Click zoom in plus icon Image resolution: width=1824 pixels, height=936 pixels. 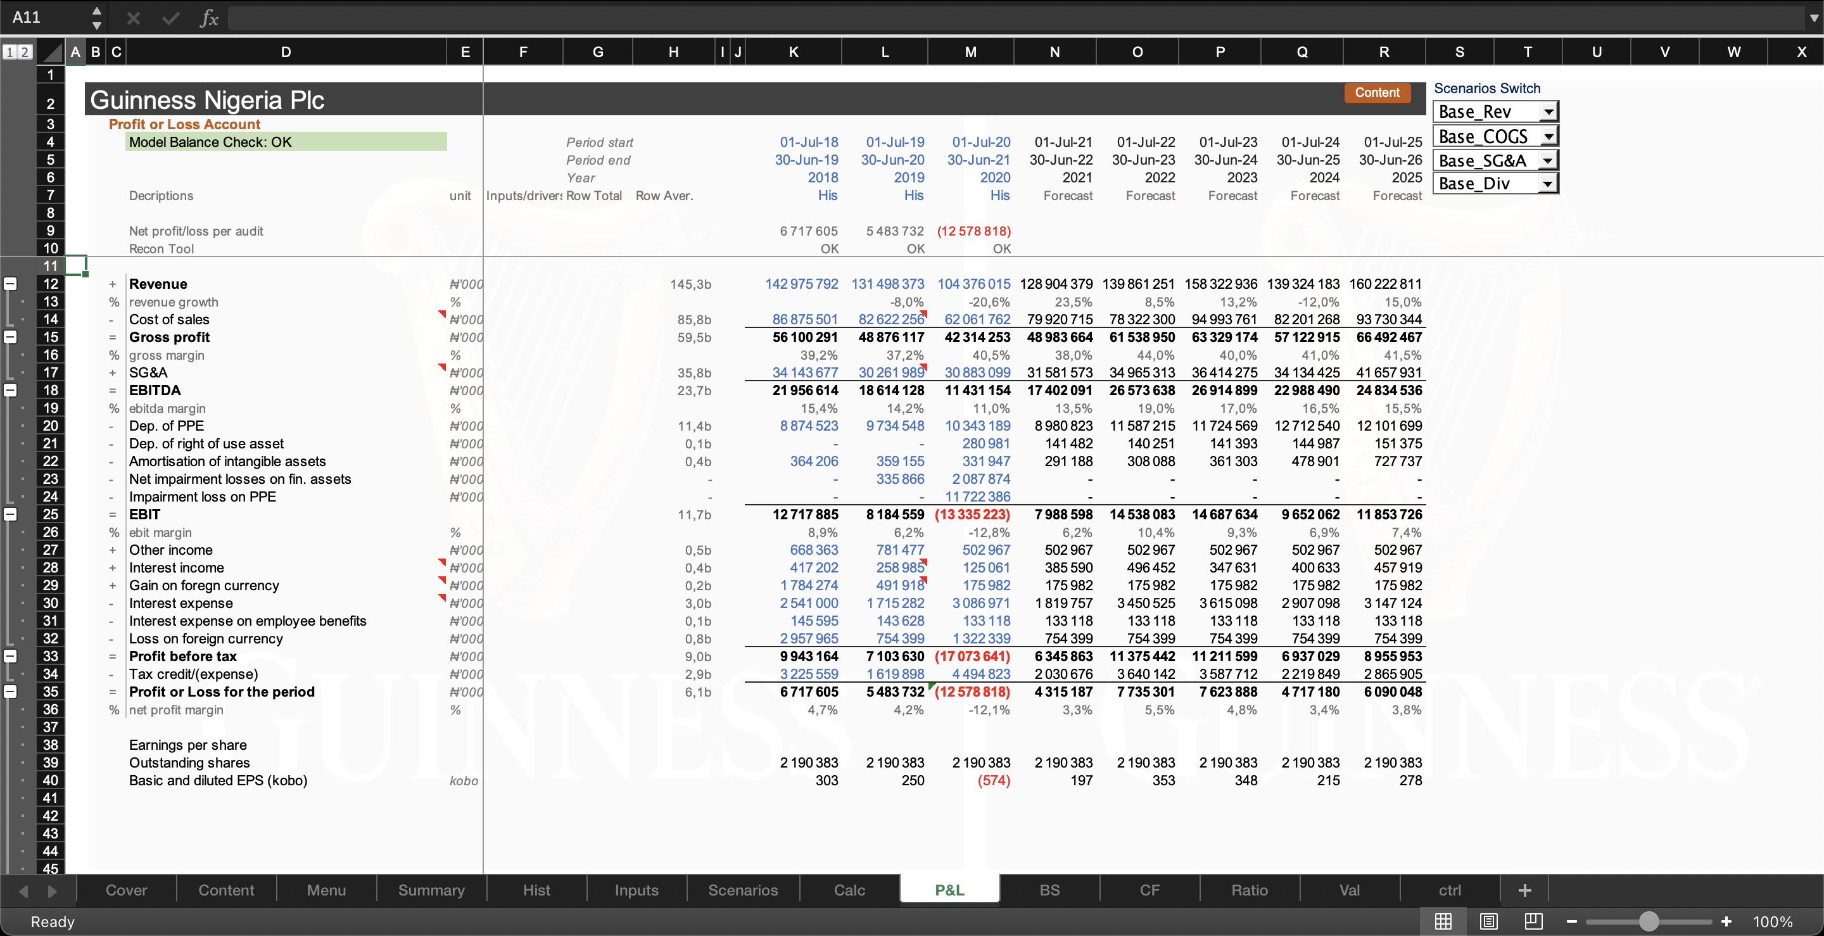point(1726,921)
